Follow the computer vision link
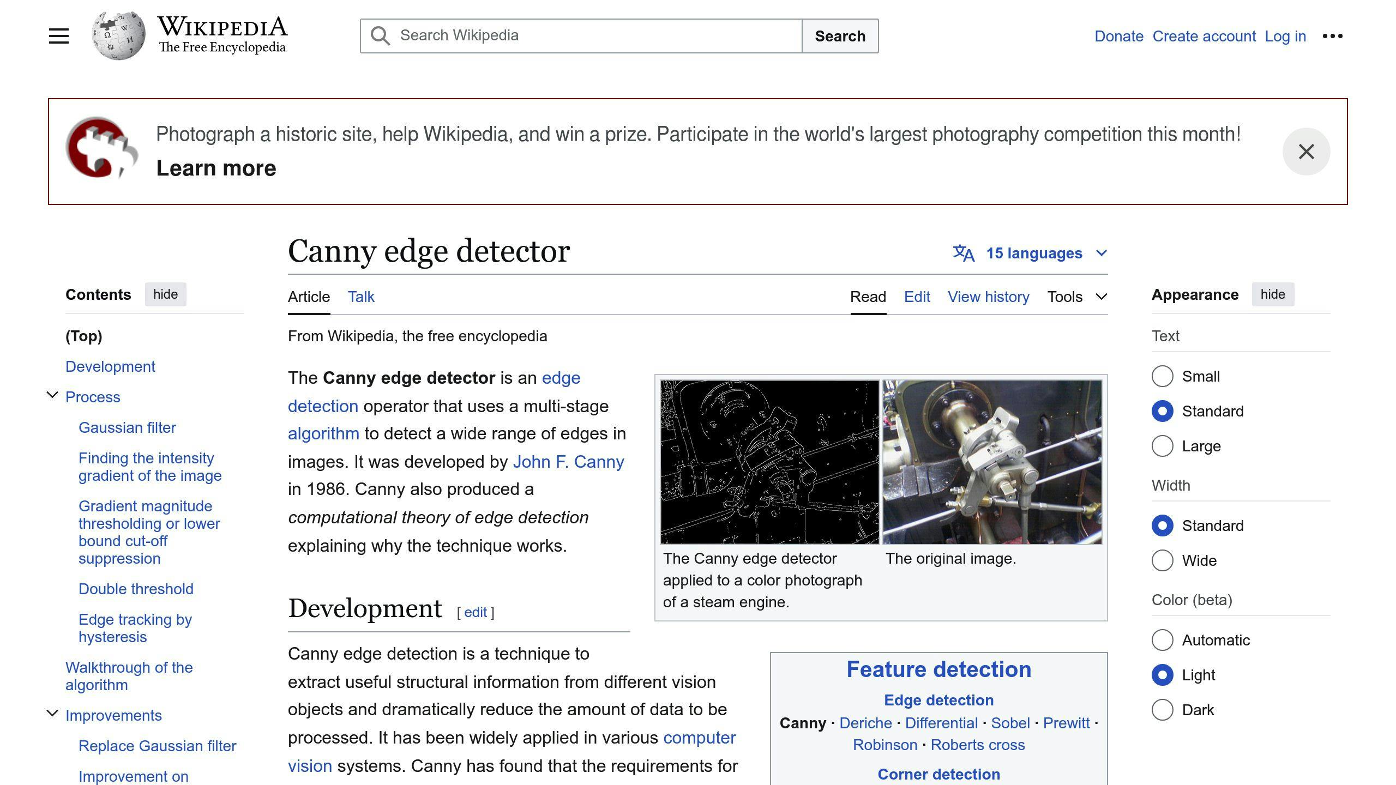The width and height of the screenshot is (1396, 785). click(700, 738)
